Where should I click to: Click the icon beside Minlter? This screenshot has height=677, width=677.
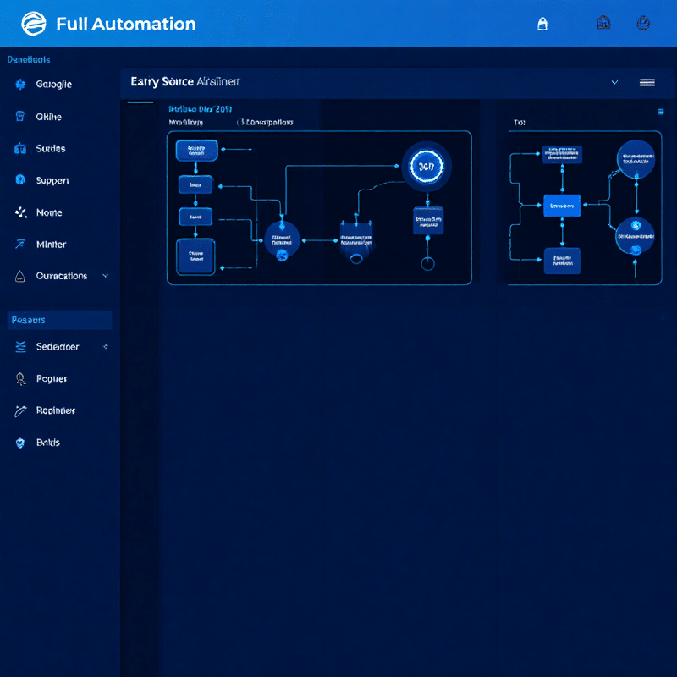pyautogui.click(x=20, y=245)
